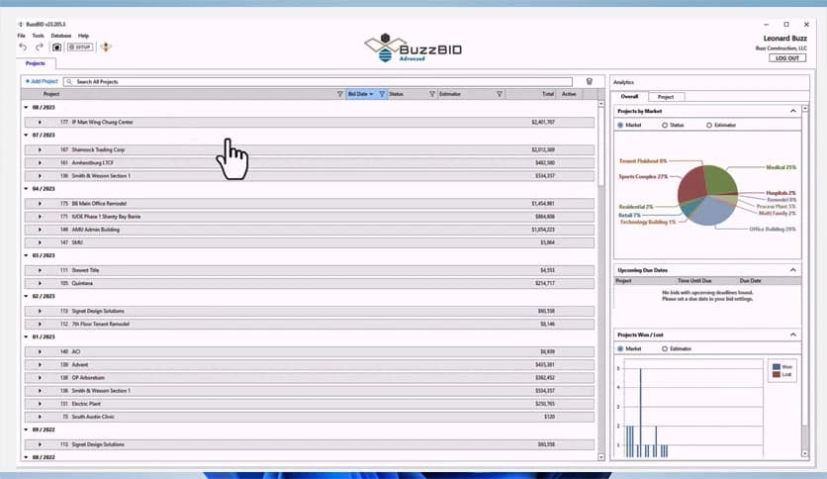Screen dimensions: 827x479
Task: Open the Bid Date column filter funnel
Action: [382, 94]
